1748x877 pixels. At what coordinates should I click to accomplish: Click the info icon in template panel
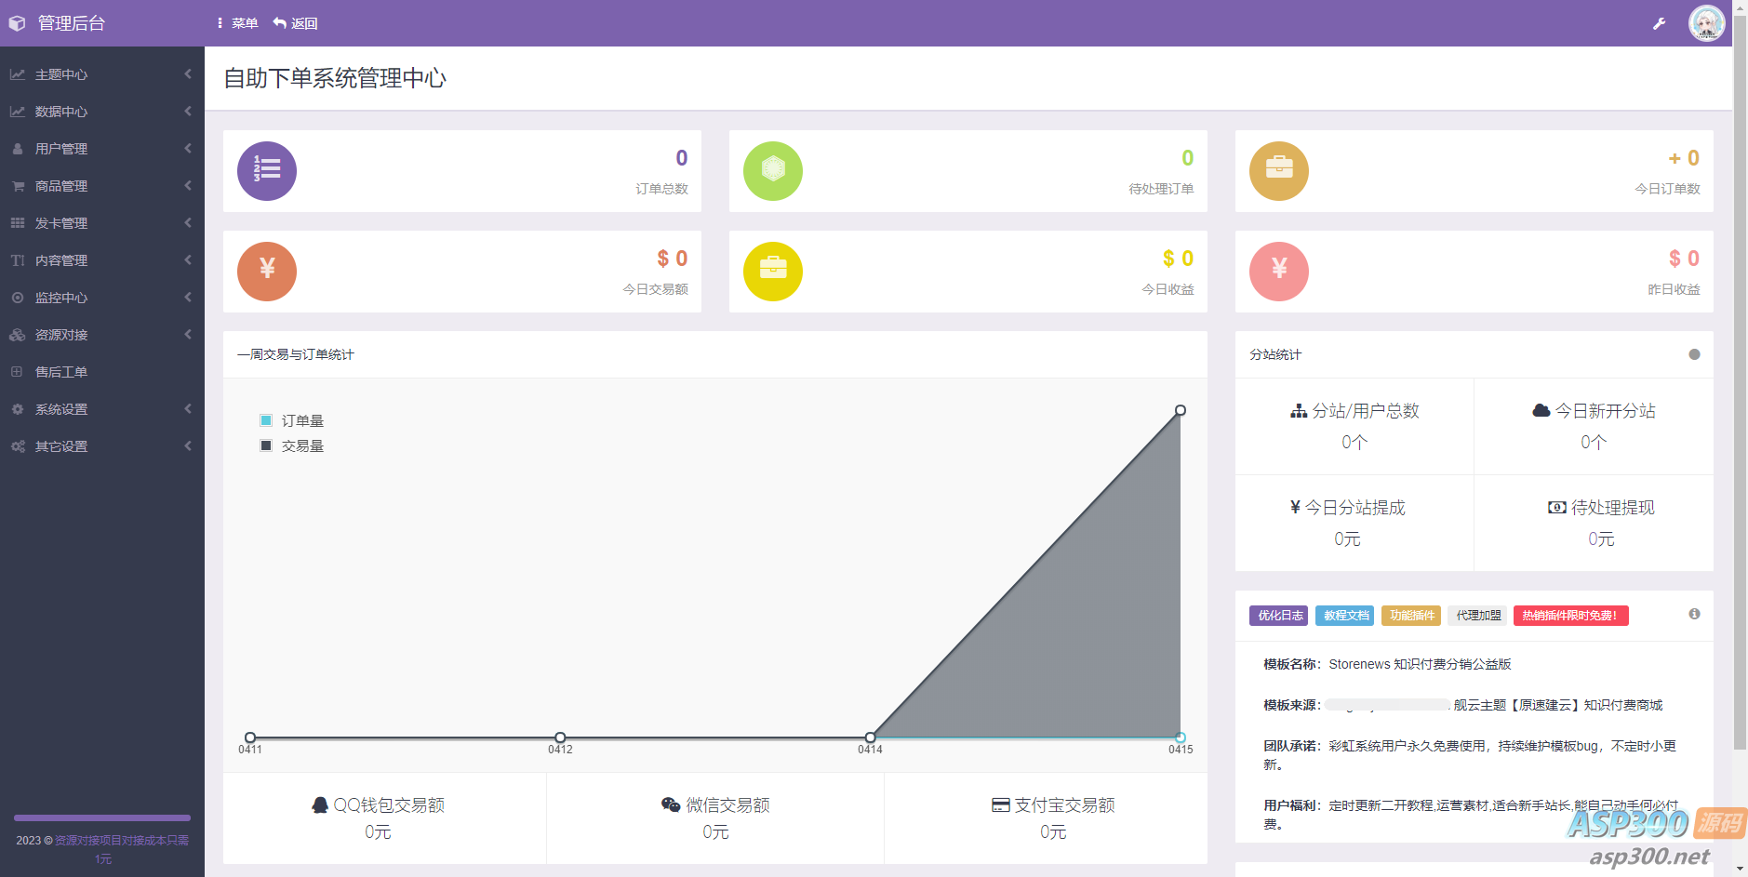click(x=1694, y=614)
